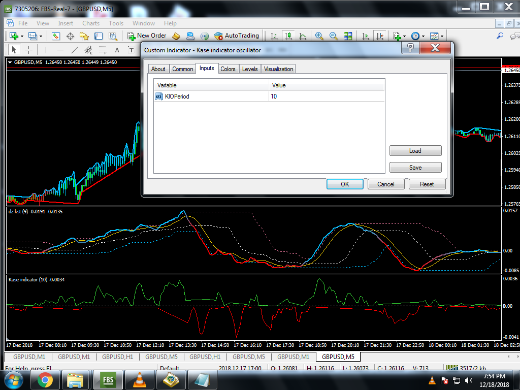Click the Reset button in dialog
This screenshot has height=390, width=520.
427,184
